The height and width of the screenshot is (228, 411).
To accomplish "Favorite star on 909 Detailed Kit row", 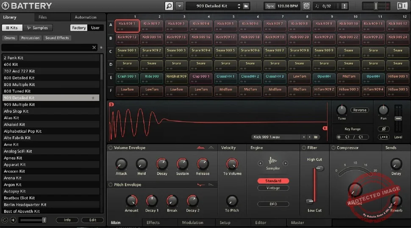I will [x=93, y=98].
